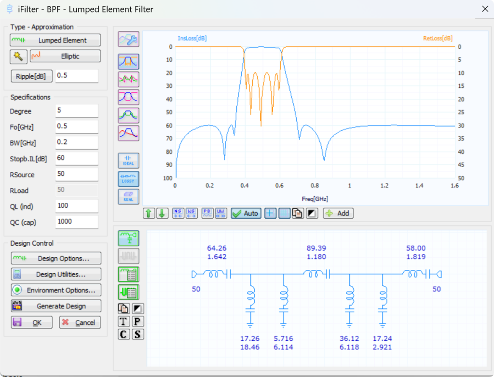494x377 pixels.
Task: Click the Add marker button
Action: click(338, 213)
